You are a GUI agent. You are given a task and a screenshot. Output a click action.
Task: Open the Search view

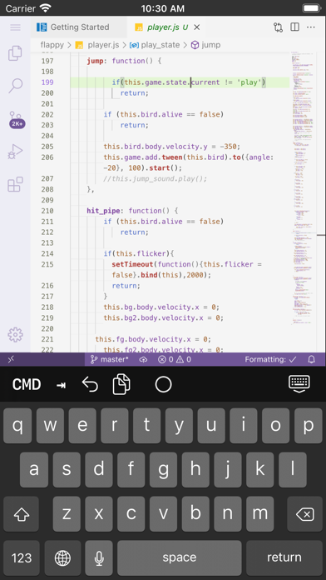pos(16,86)
